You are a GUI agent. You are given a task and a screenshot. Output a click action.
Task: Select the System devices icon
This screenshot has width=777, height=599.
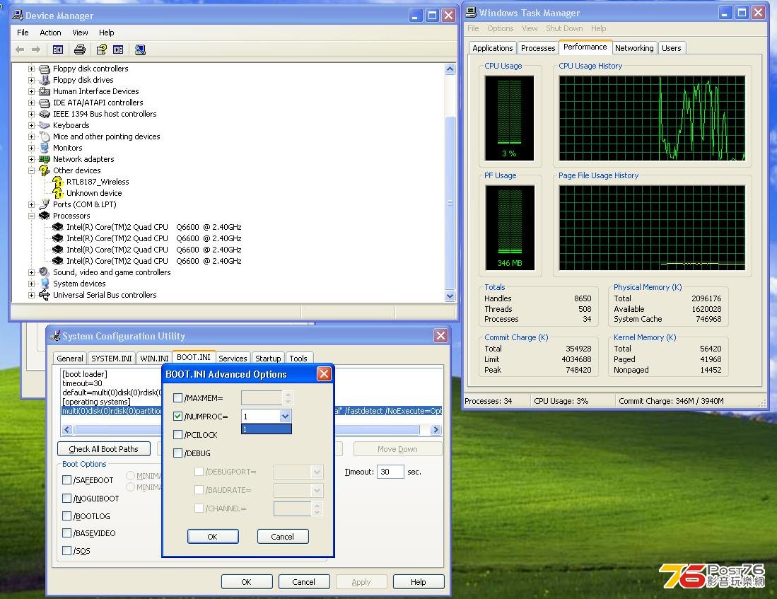[x=45, y=284]
